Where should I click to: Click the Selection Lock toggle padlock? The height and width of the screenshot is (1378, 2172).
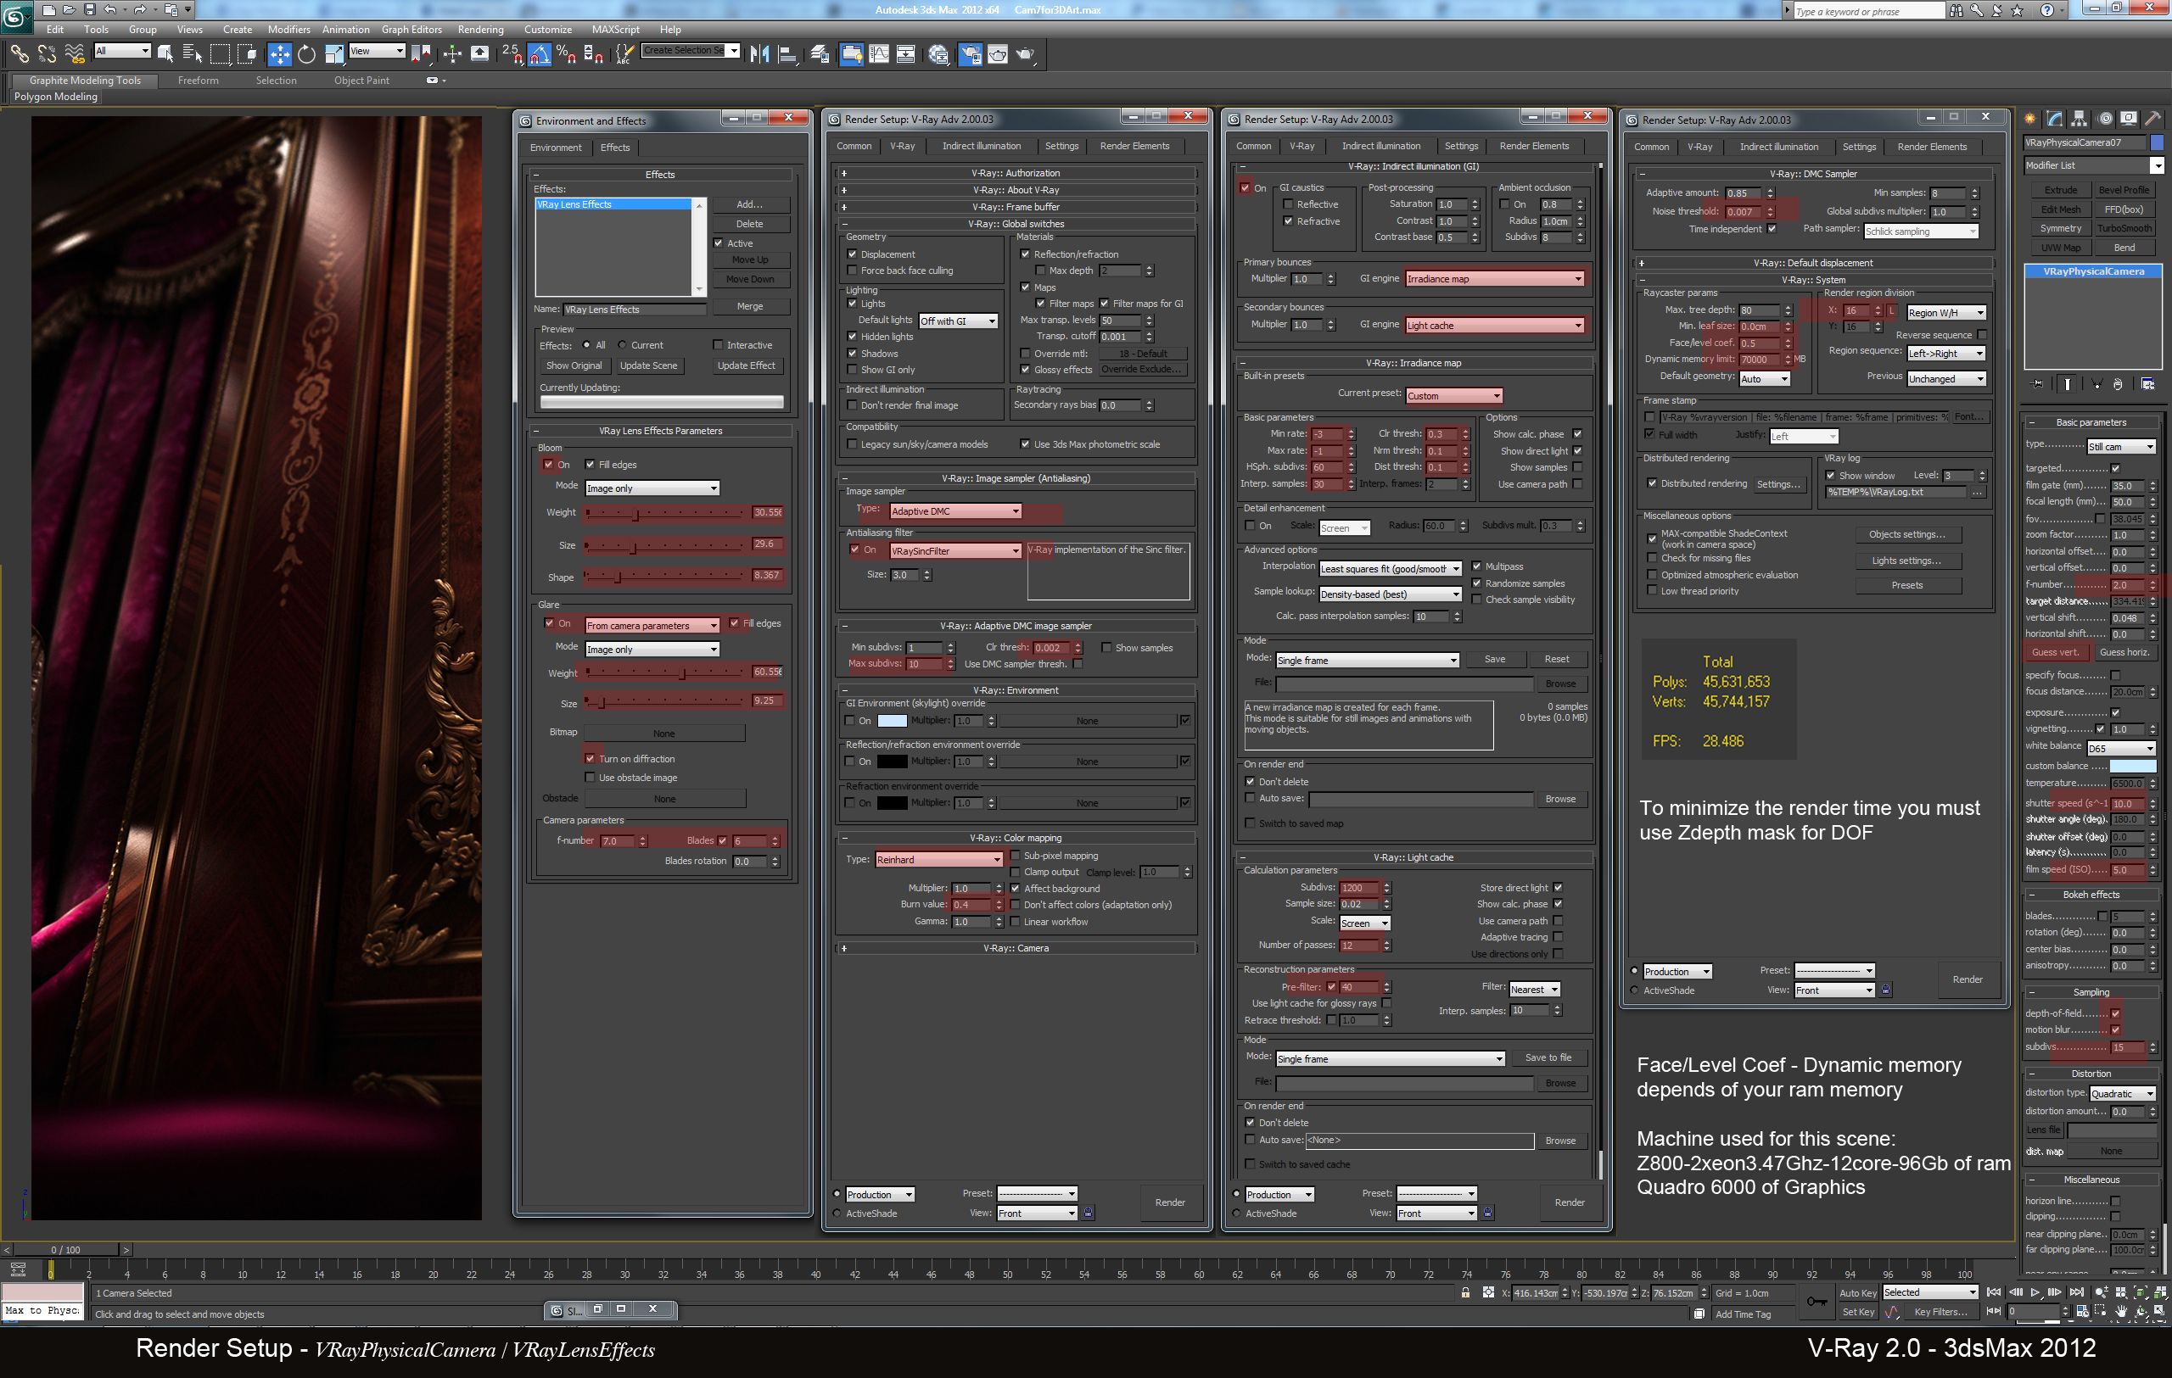[x=1466, y=1292]
